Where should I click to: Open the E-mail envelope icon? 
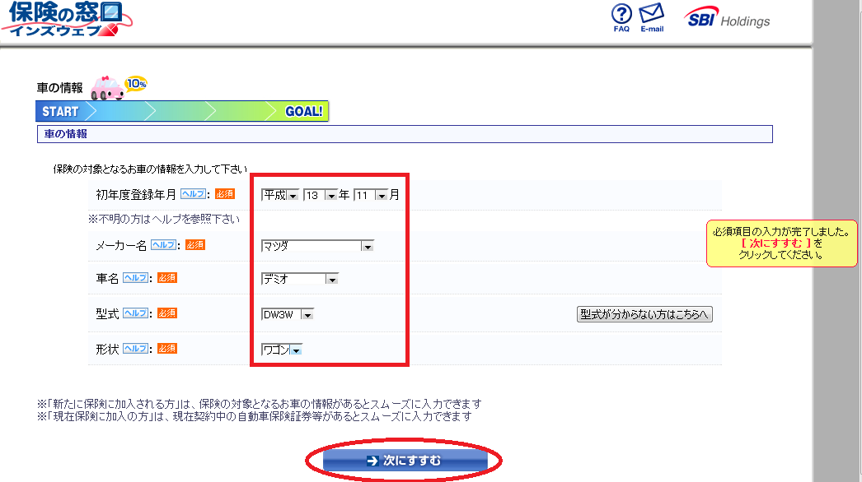click(652, 15)
